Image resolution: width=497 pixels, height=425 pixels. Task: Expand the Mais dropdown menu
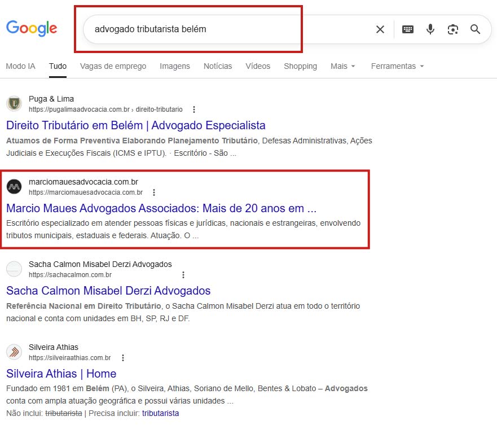click(342, 66)
